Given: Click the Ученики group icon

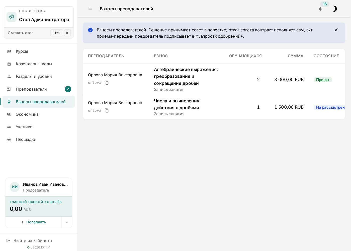Looking at the screenshot, I should pos(9,127).
